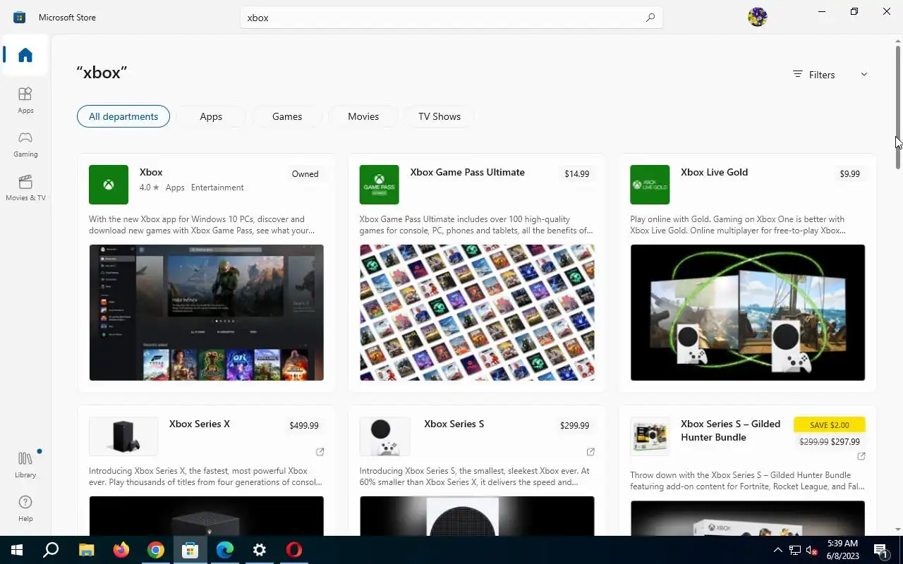
Task: Open the Apps section in sidebar
Action: 25,100
